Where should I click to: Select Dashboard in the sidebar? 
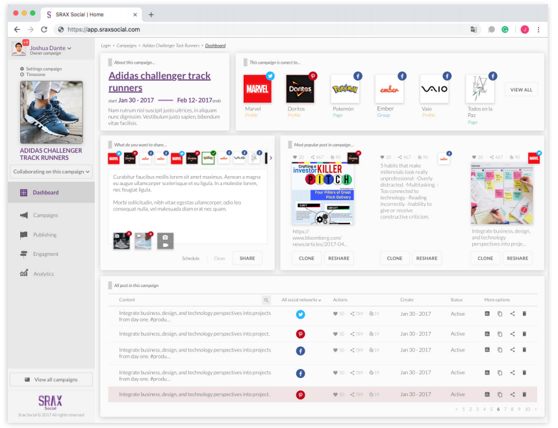(x=51, y=192)
